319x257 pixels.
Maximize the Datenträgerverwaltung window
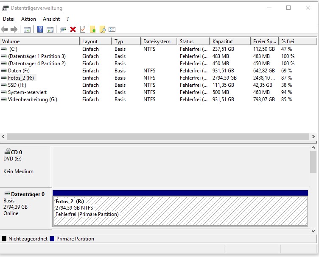pyautogui.click(x=288, y=8)
